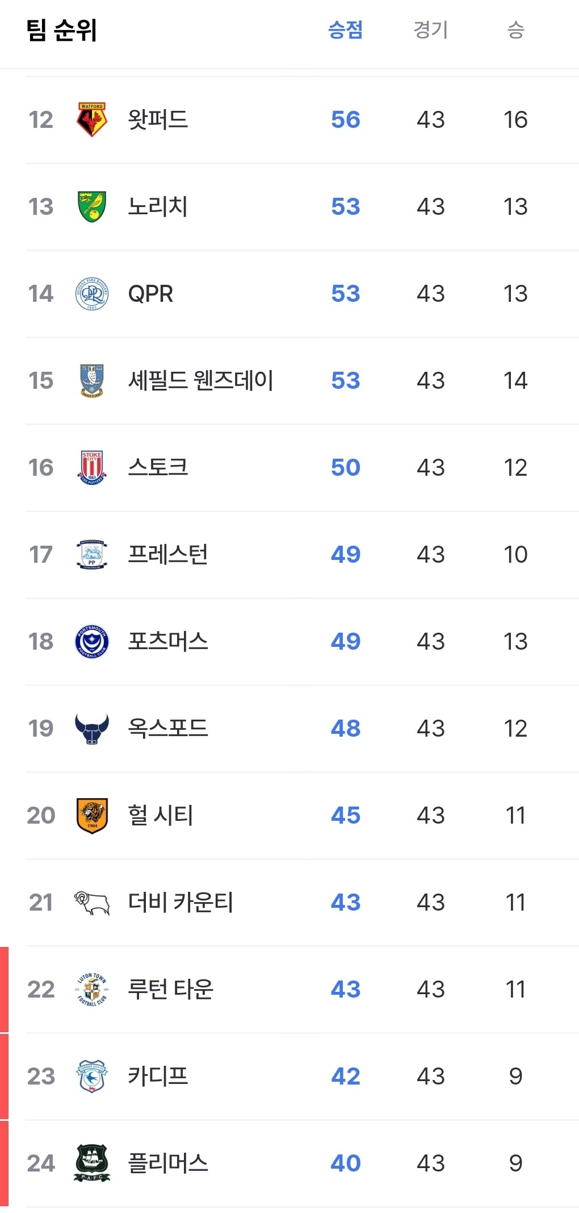Tap the Plymouth ship crest
Viewport: 579px width, 1213px height.
pyautogui.click(x=92, y=1164)
